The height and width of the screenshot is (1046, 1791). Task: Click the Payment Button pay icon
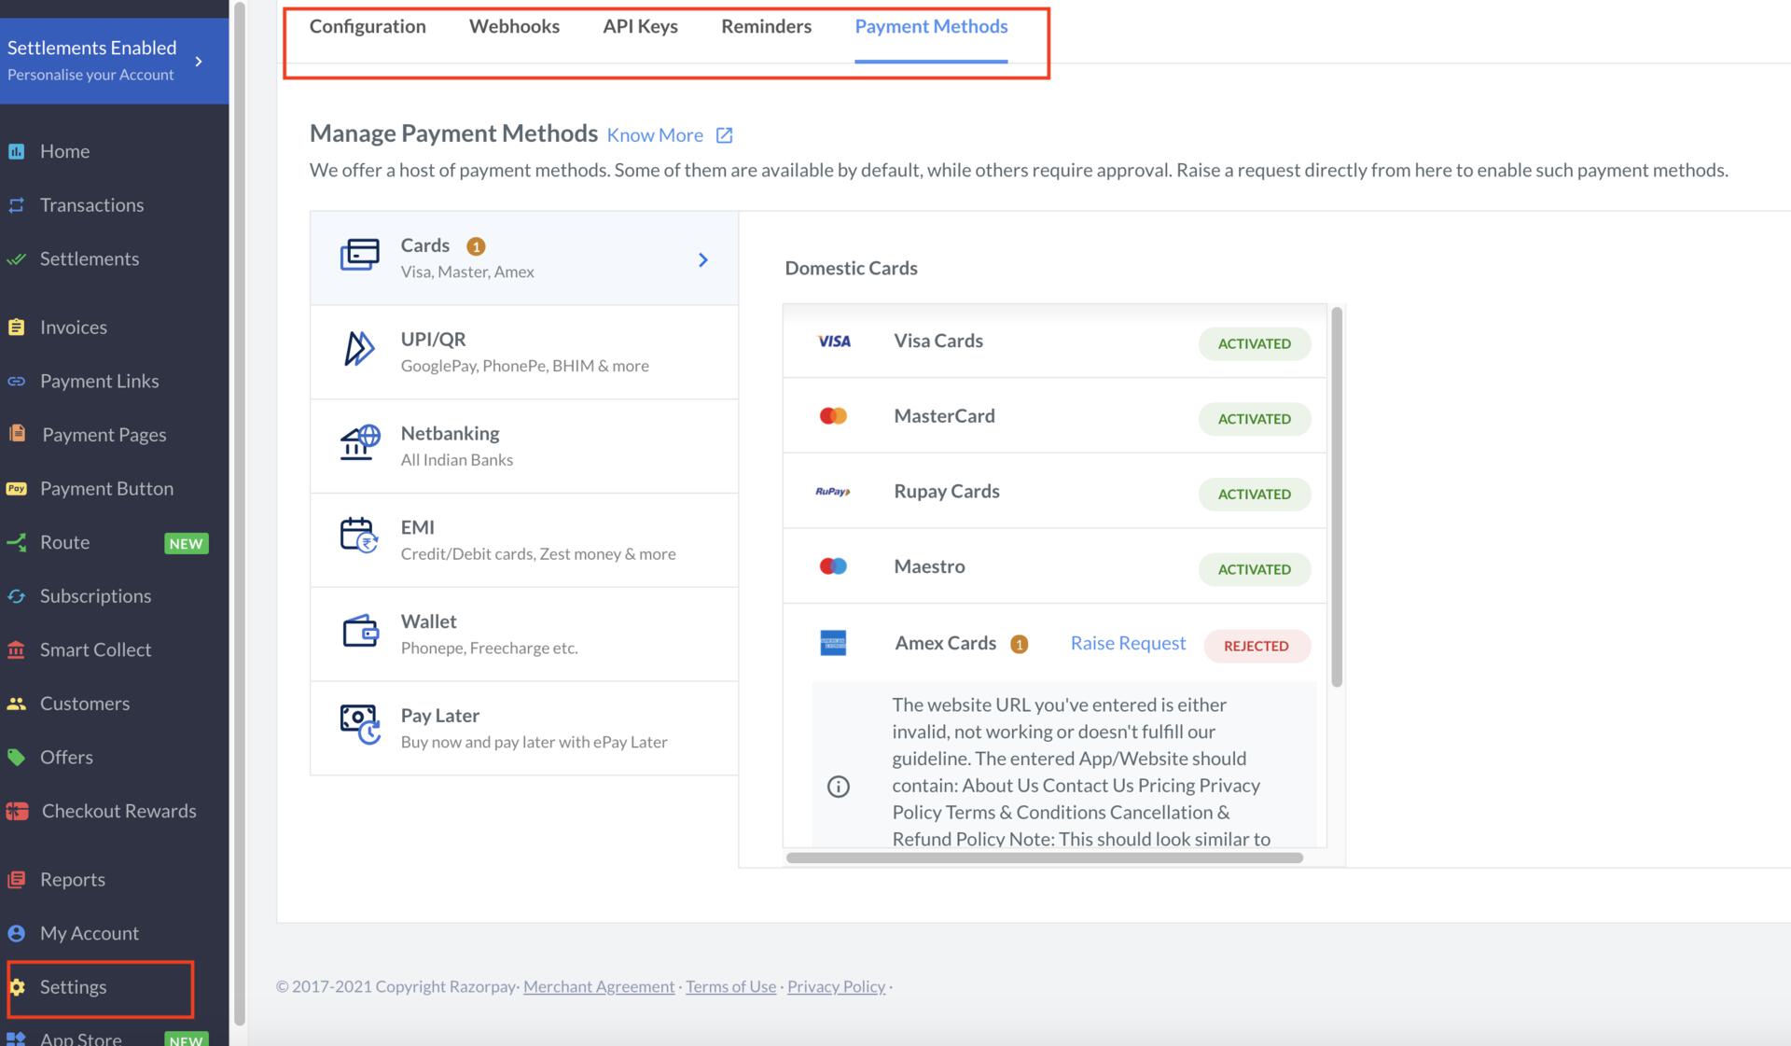(x=17, y=489)
